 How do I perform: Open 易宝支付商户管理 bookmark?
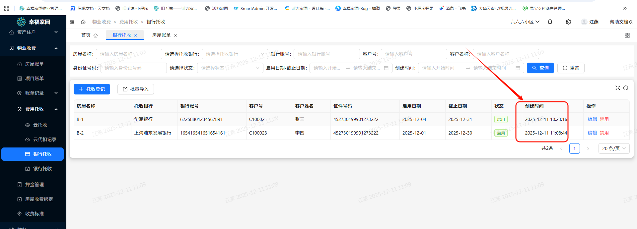(544, 8)
